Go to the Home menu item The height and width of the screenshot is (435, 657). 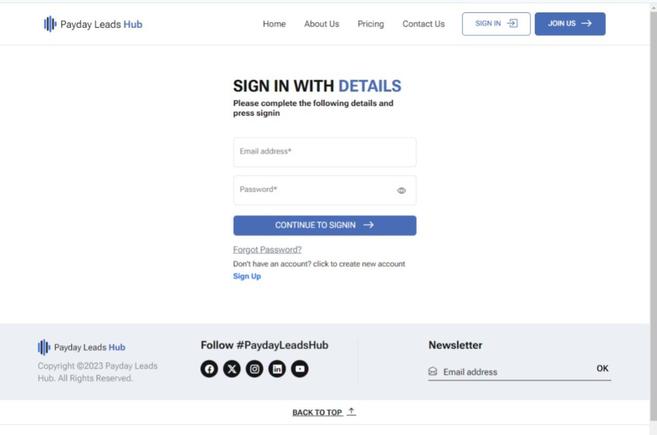[x=274, y=24]
